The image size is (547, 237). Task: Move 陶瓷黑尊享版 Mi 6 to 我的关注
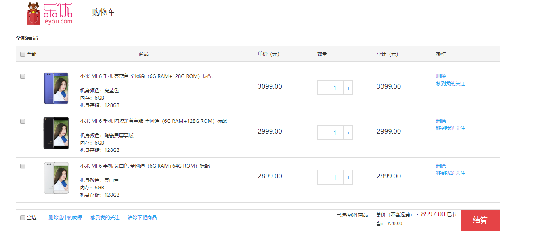[451, 128]
